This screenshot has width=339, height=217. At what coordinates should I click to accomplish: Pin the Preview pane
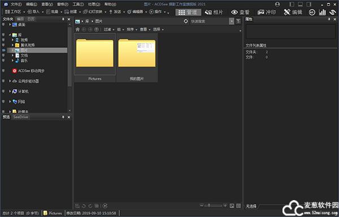[63, 117]
